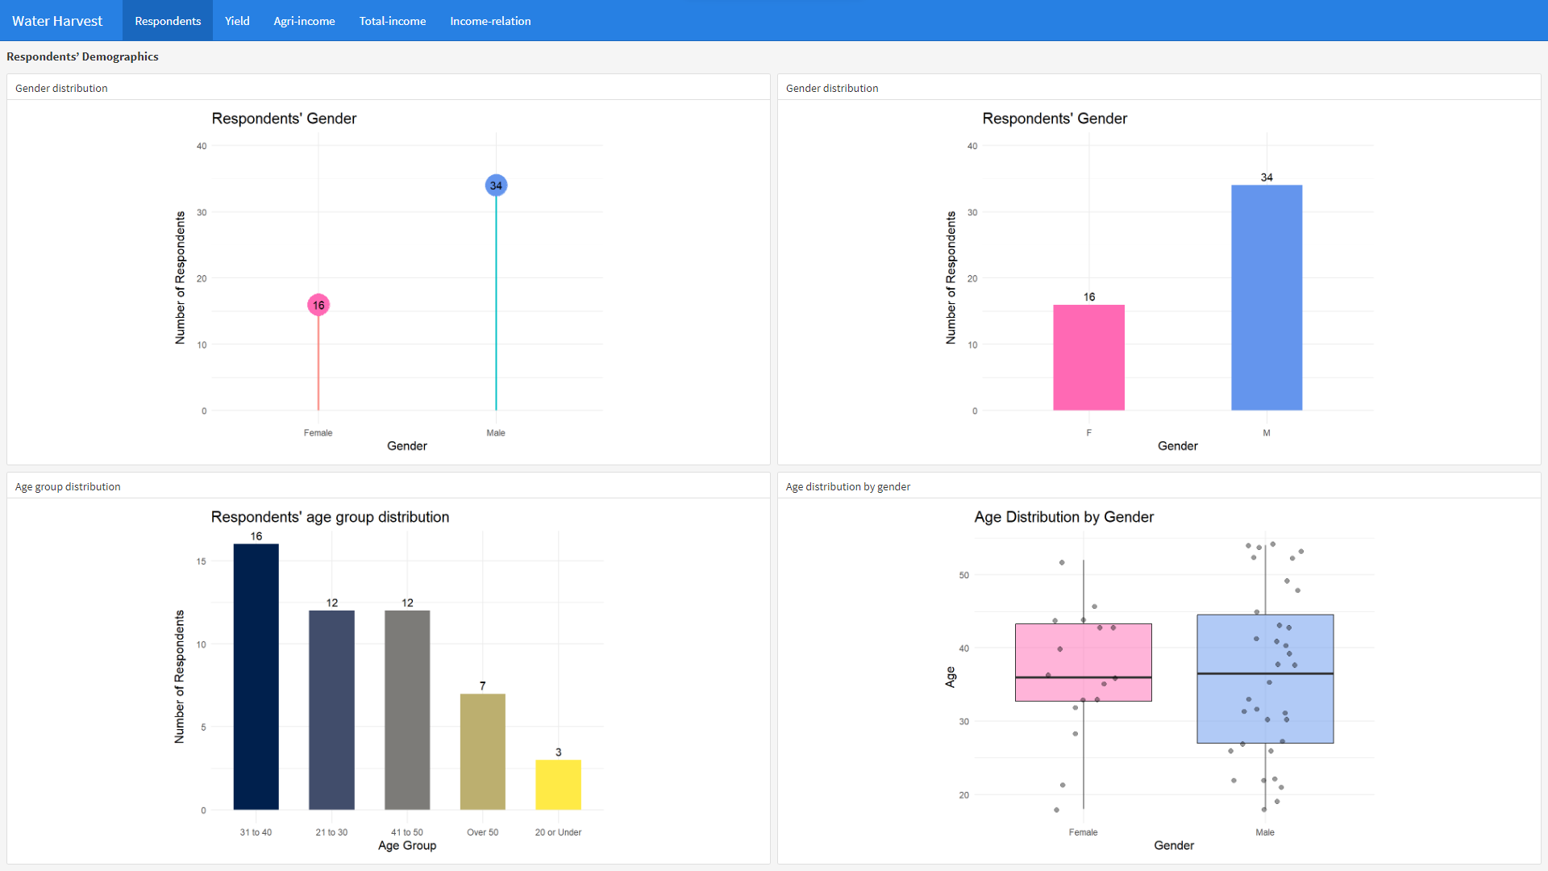Screen dimensions: 1548x871
Task: Click the value label 34 above M bar
Action: (x=1267, y=177)
